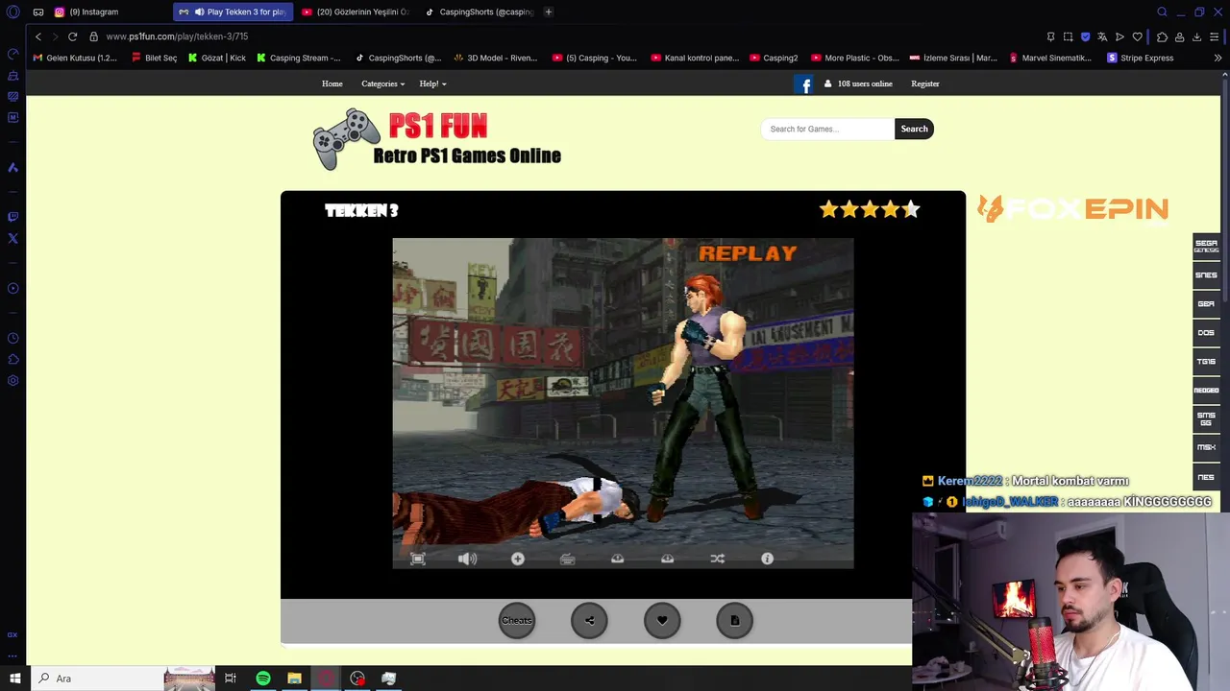The width and height of the screenshot is (1230, 691).
Task: Click the PS1 FUN site logo
Action: (x=437, y=140)
